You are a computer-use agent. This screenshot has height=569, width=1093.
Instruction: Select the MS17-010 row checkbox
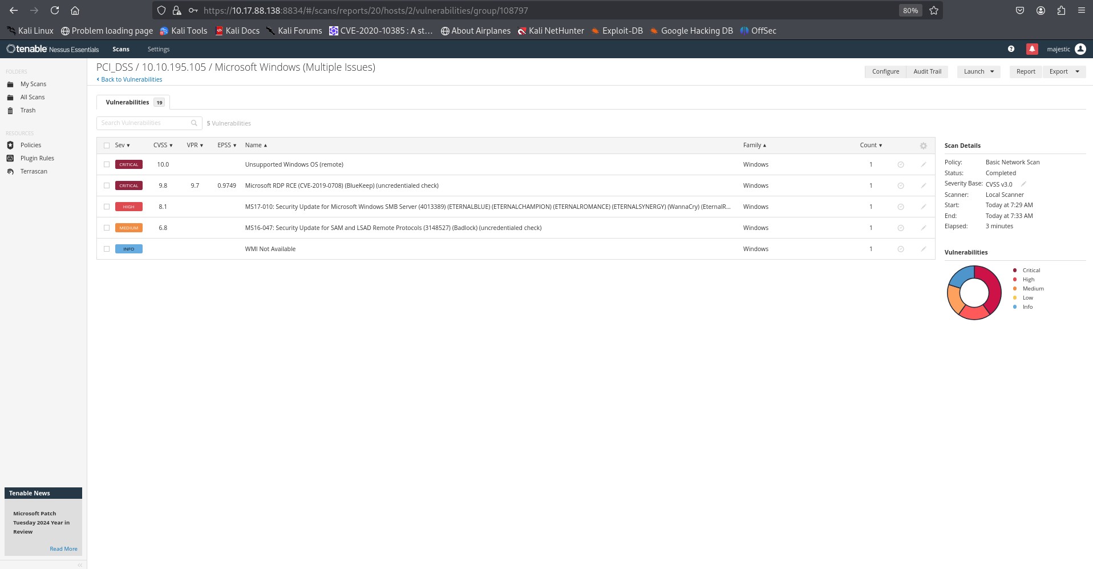107,207
